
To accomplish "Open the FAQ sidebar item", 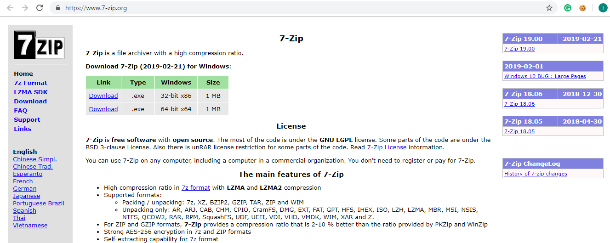I will pos(21,111).
